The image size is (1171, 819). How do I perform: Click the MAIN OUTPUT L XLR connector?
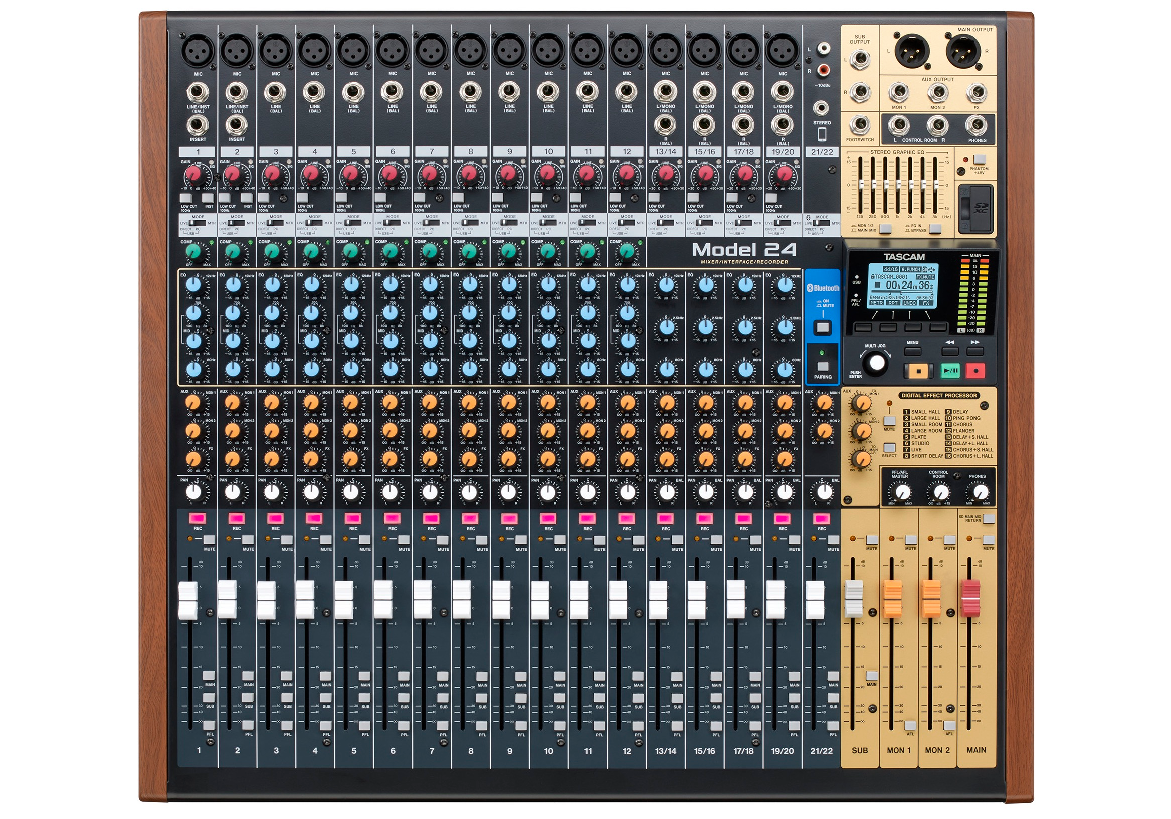pos(912,51)
